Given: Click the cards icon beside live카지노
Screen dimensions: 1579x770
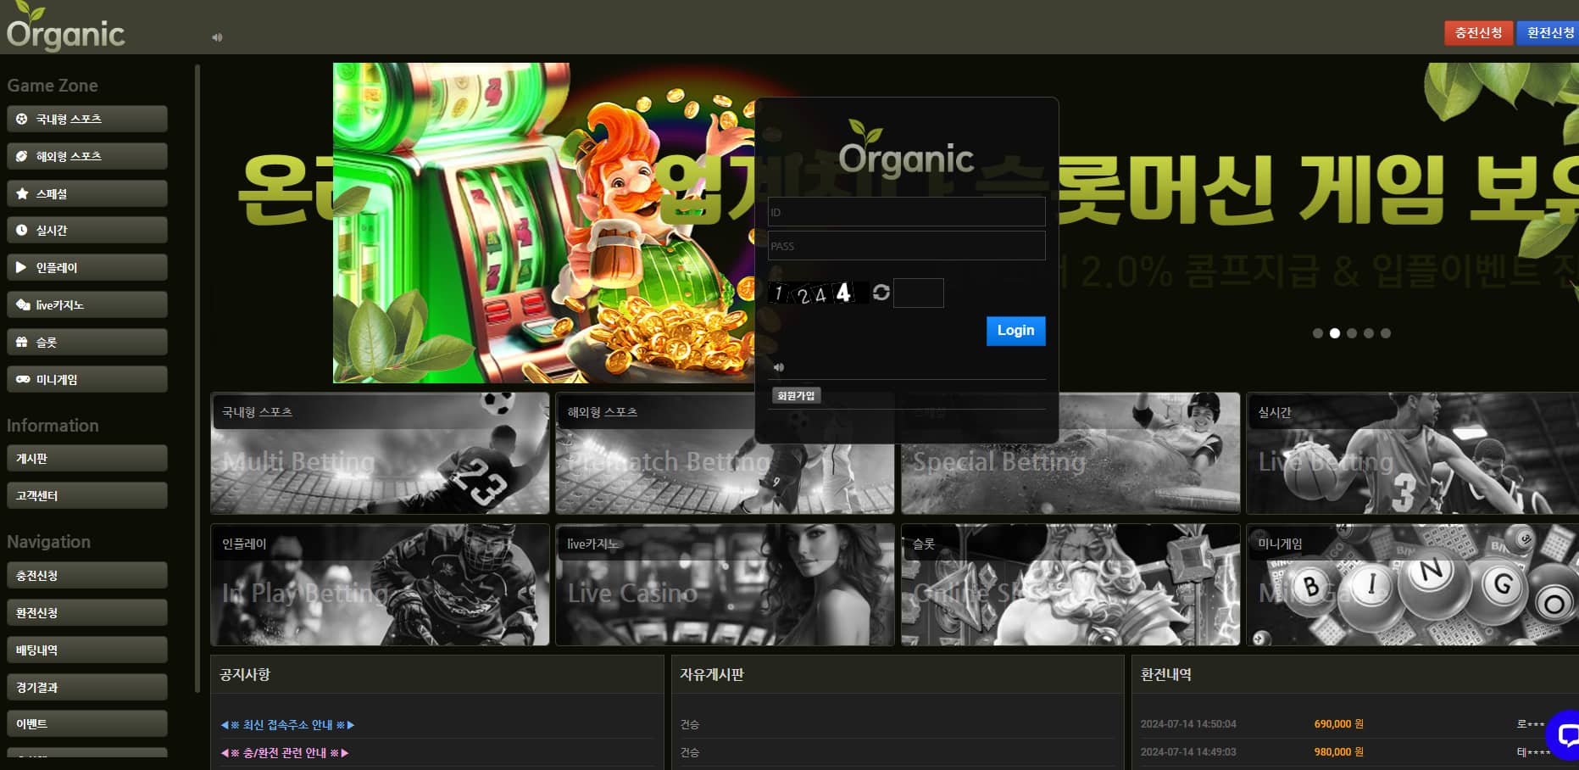Looking at the screenshot, I should [x=23, y=304].
